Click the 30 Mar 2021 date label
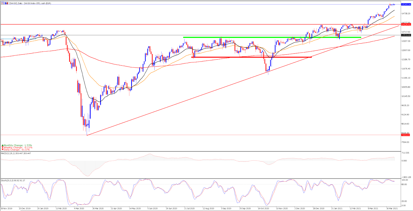413x211 pixels. coord(392,208)
